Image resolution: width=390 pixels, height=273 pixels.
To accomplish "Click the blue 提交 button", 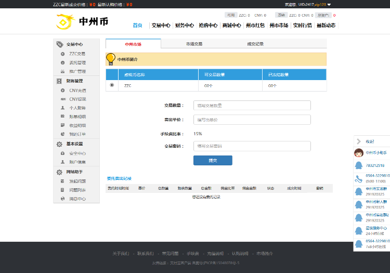I will point(213,160).
